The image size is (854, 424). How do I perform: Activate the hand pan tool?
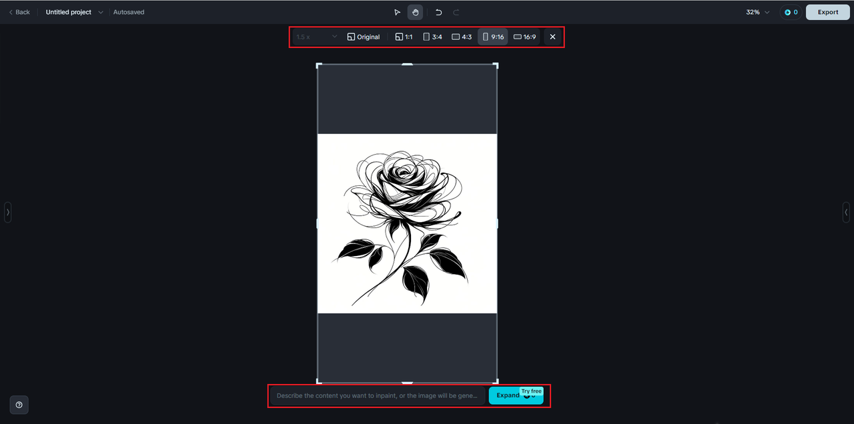tap(415, 12)
